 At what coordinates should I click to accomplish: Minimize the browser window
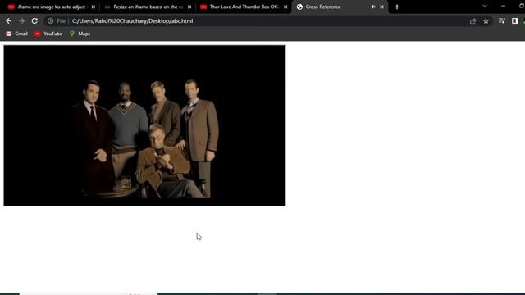coord(503,6)
